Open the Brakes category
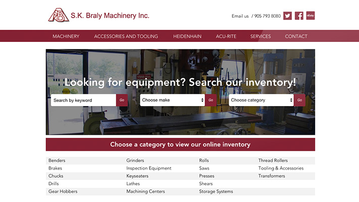Image resolution: width=359 pixels, height=202 pixels. click(x=55, y=168)
